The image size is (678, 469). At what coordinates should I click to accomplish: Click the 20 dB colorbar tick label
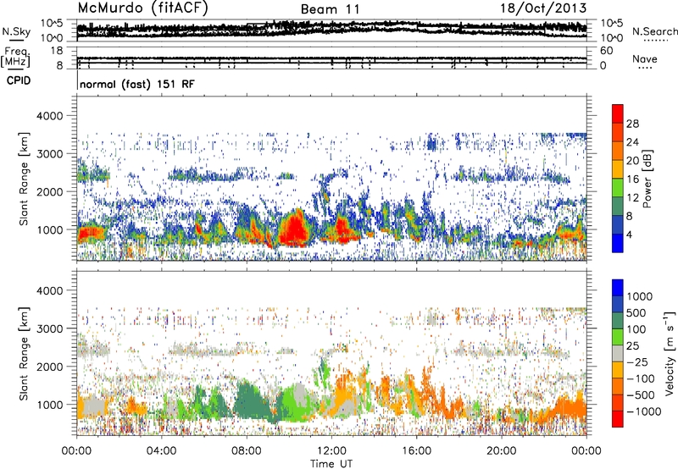(x=632, y=161)
